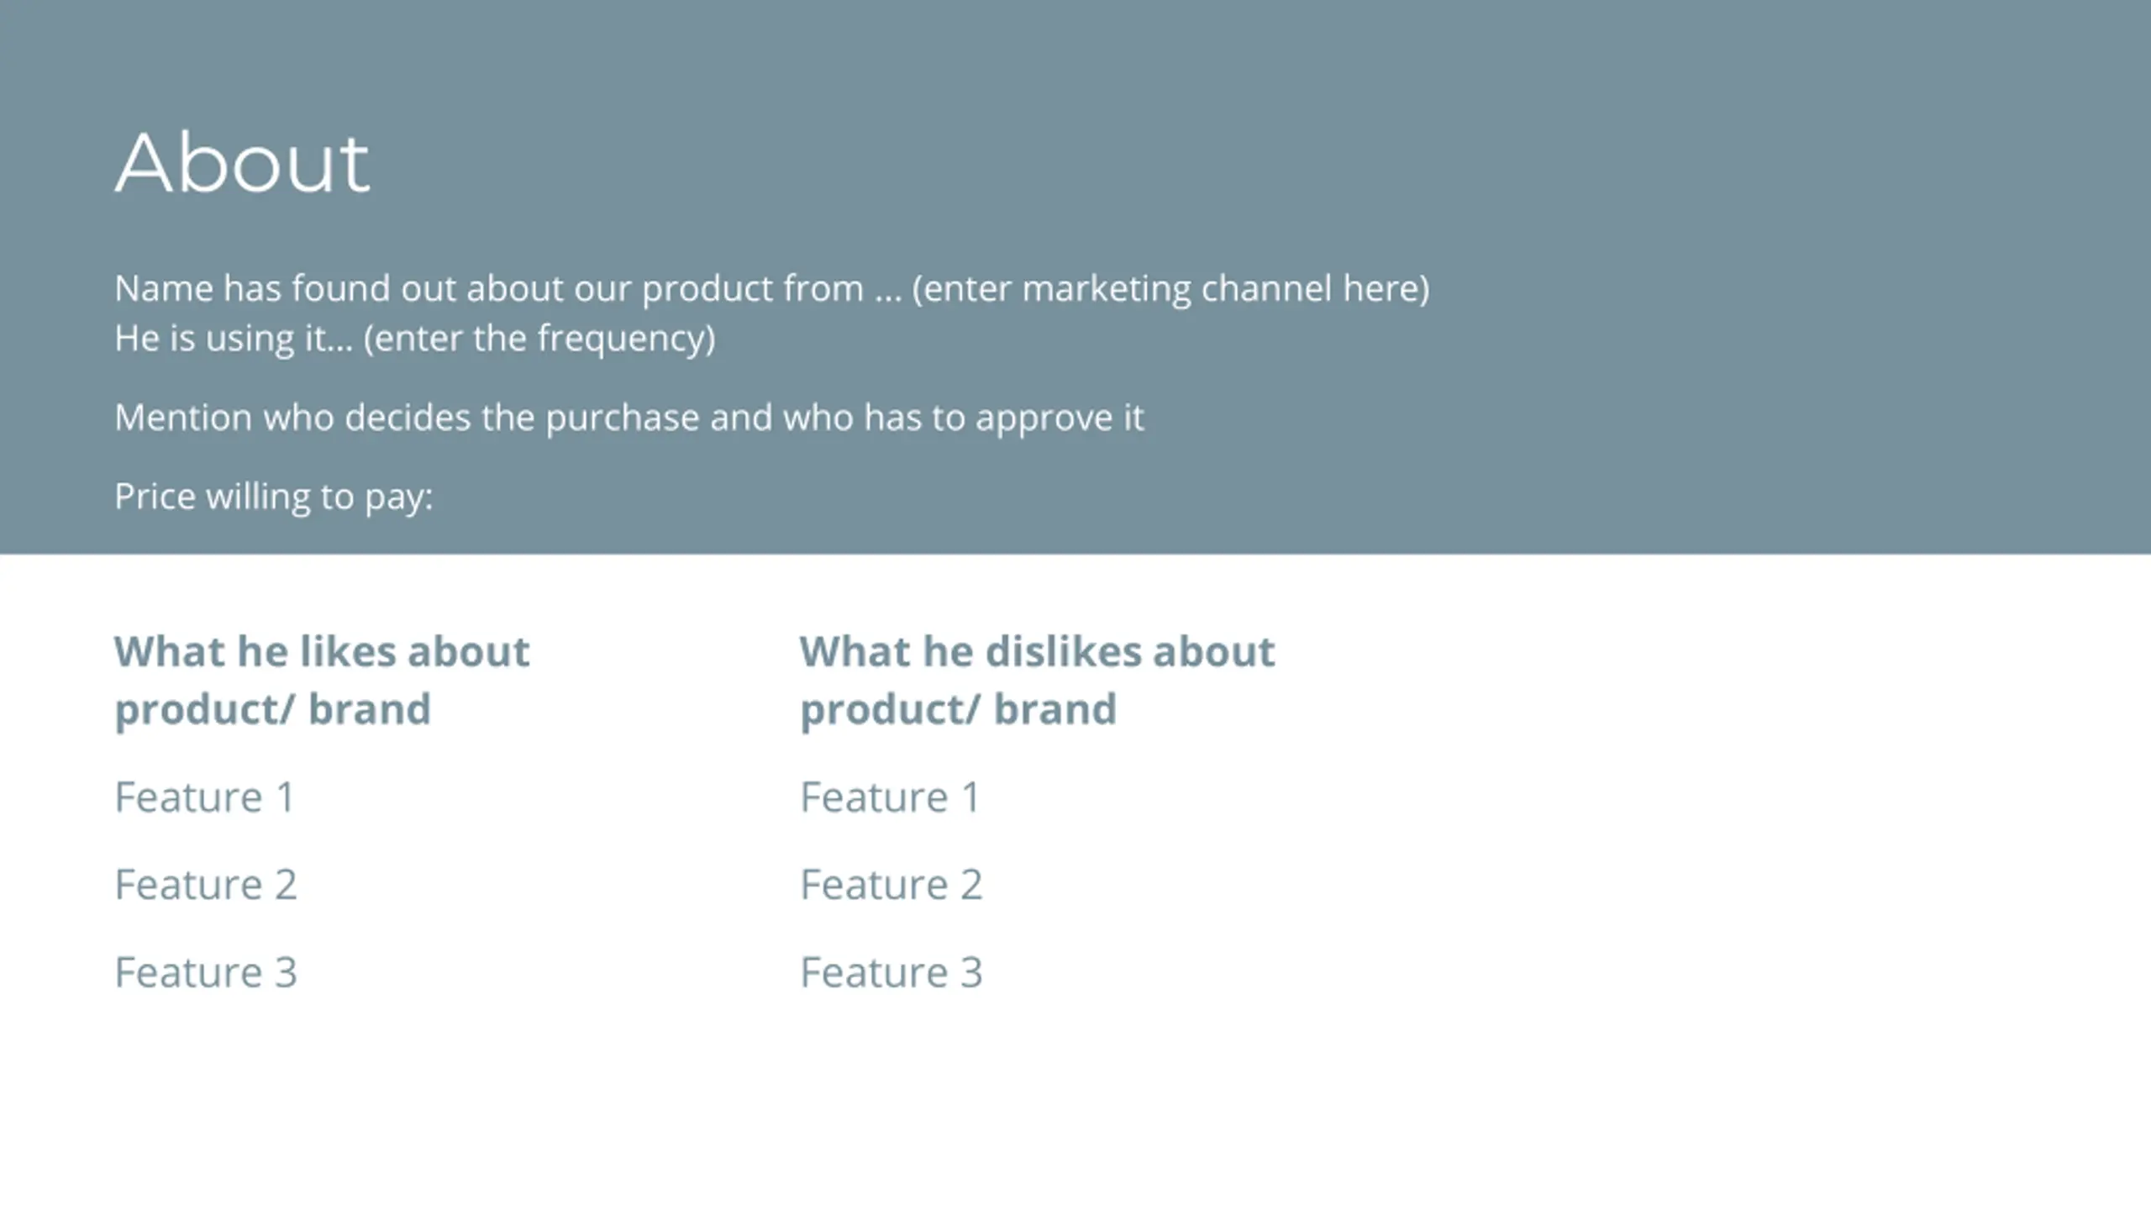Select the "Mention who decides the purchase" line
Viewport: 2151px width, 1210px height.
coord(628,418)
